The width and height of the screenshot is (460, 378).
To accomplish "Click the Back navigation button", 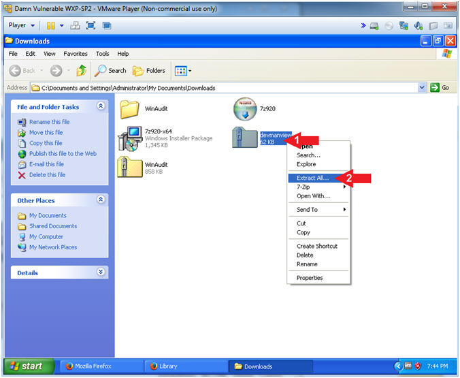I will pos(22,71).
